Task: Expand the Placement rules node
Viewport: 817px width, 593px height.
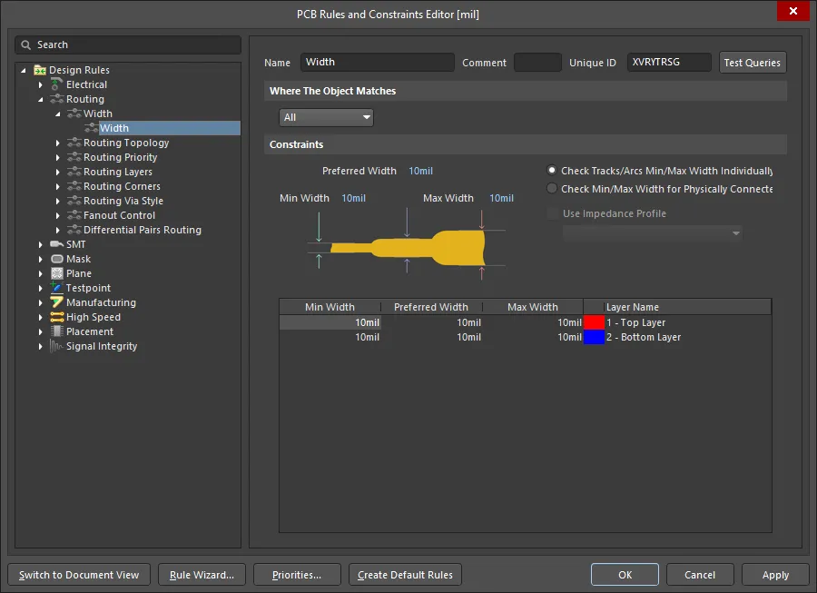Action: click(41, 331)
